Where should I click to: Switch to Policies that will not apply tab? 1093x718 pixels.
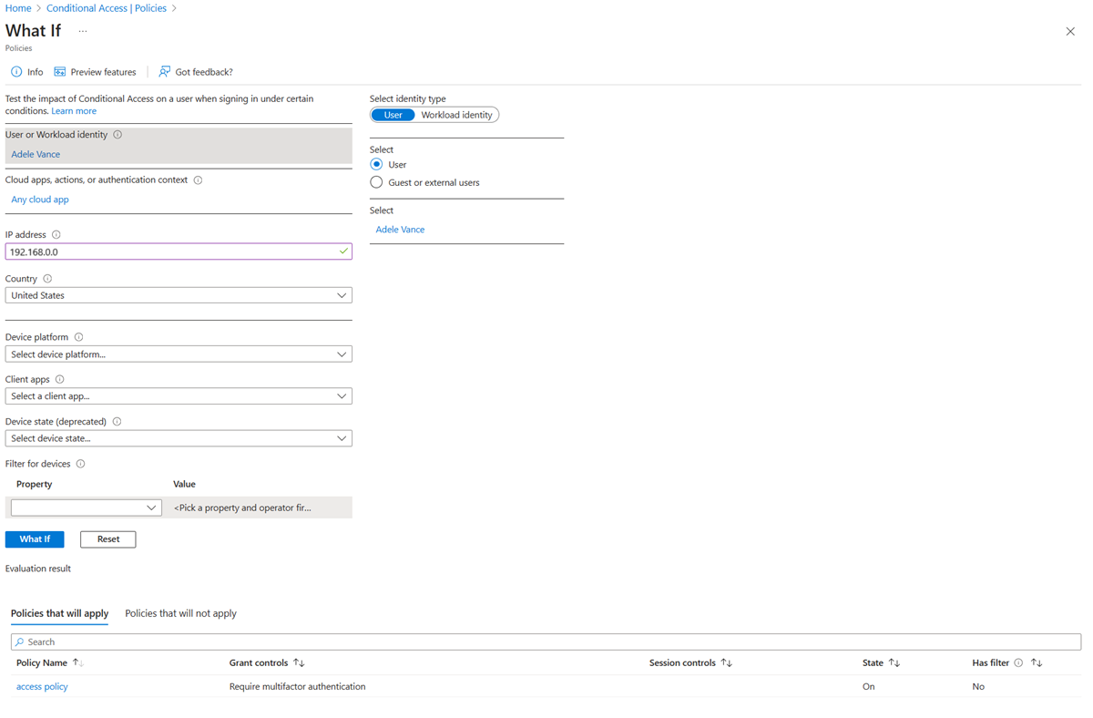coord(180,614)
